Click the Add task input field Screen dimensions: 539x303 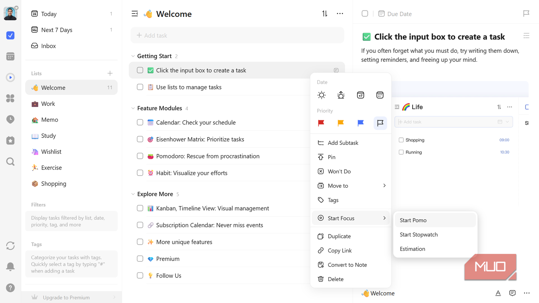tap(238, 36)
